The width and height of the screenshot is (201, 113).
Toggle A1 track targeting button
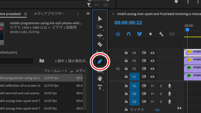click(134, 86)
